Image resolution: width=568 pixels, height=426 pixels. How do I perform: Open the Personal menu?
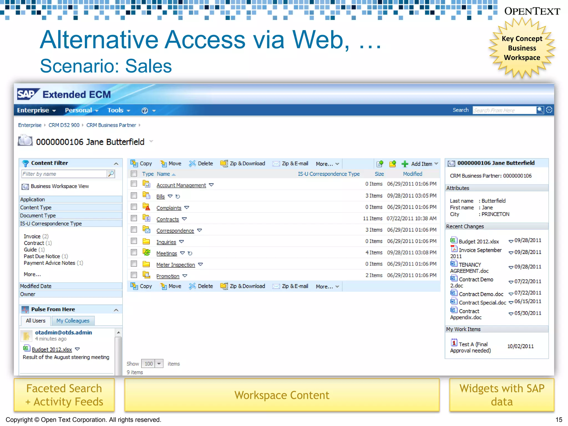click(82, 110)
